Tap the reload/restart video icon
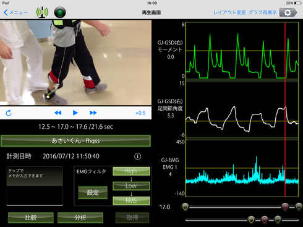Screen dimensions: 303x227 click(9, 113)
